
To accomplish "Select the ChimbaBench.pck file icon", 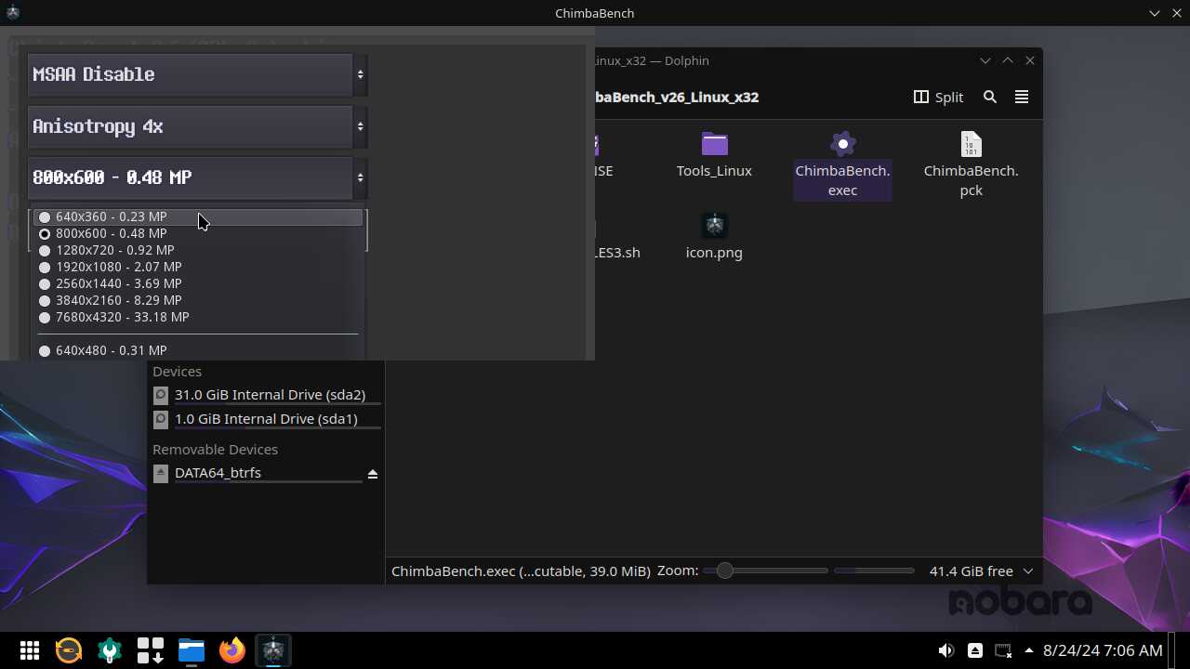I will (971, 144).
